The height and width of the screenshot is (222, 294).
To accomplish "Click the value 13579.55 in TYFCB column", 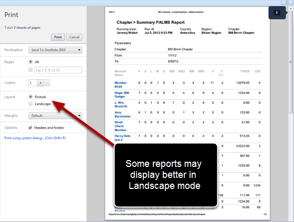I will 243,83.
